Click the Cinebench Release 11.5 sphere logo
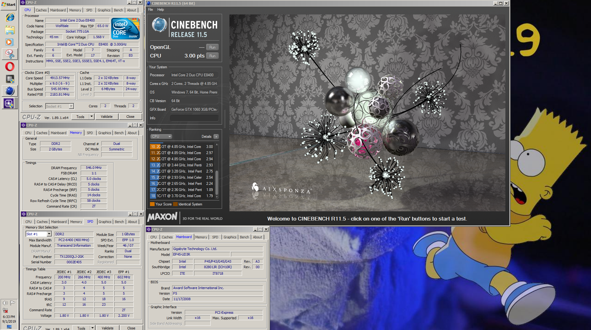591x330 pixels. tap(160, 25)
